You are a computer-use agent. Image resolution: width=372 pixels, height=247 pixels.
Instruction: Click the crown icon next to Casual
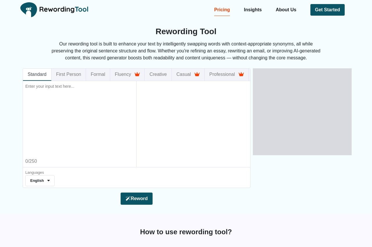pyautogui.click(x=197, y=74)
